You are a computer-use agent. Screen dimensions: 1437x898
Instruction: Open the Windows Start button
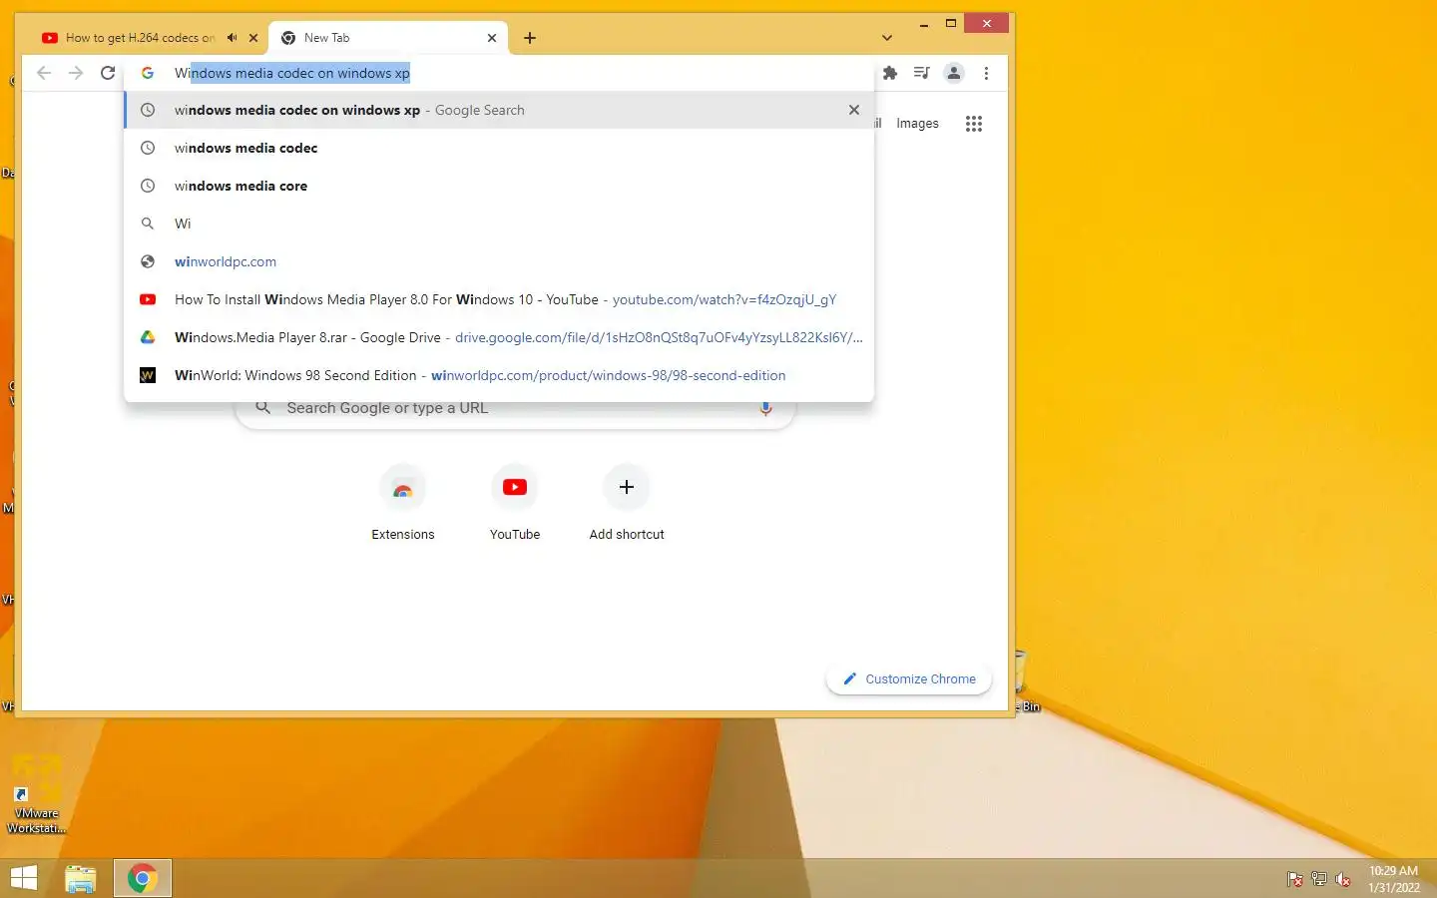pos(24,878)
